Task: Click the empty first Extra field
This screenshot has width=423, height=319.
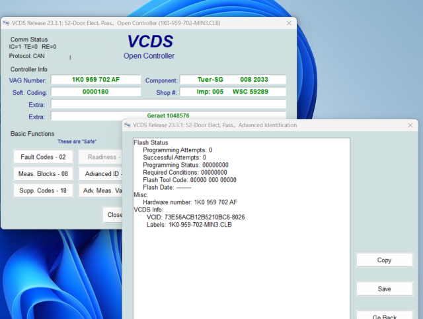Action: coord(168,104)
